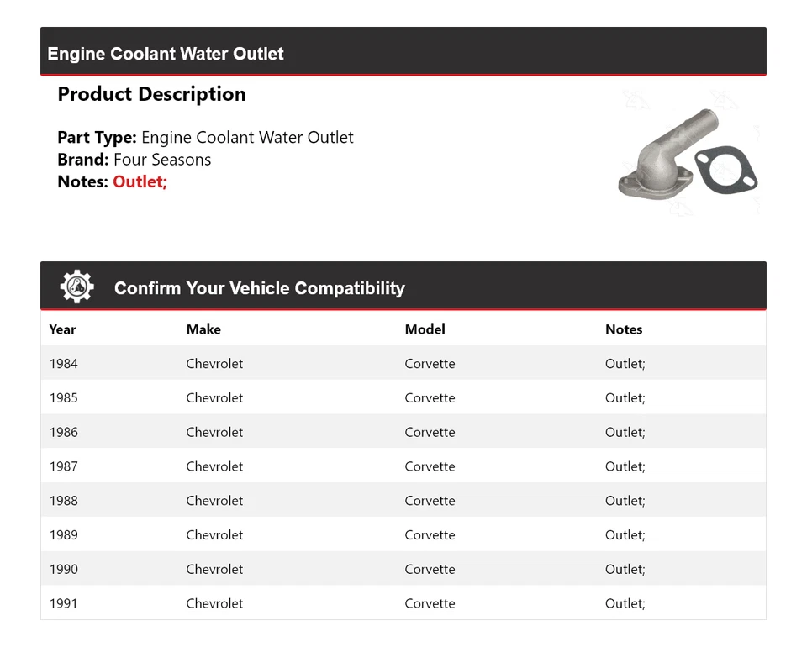Click the Year column header
The height and width of the screenshot is (647, 807).
pos(62,329)
